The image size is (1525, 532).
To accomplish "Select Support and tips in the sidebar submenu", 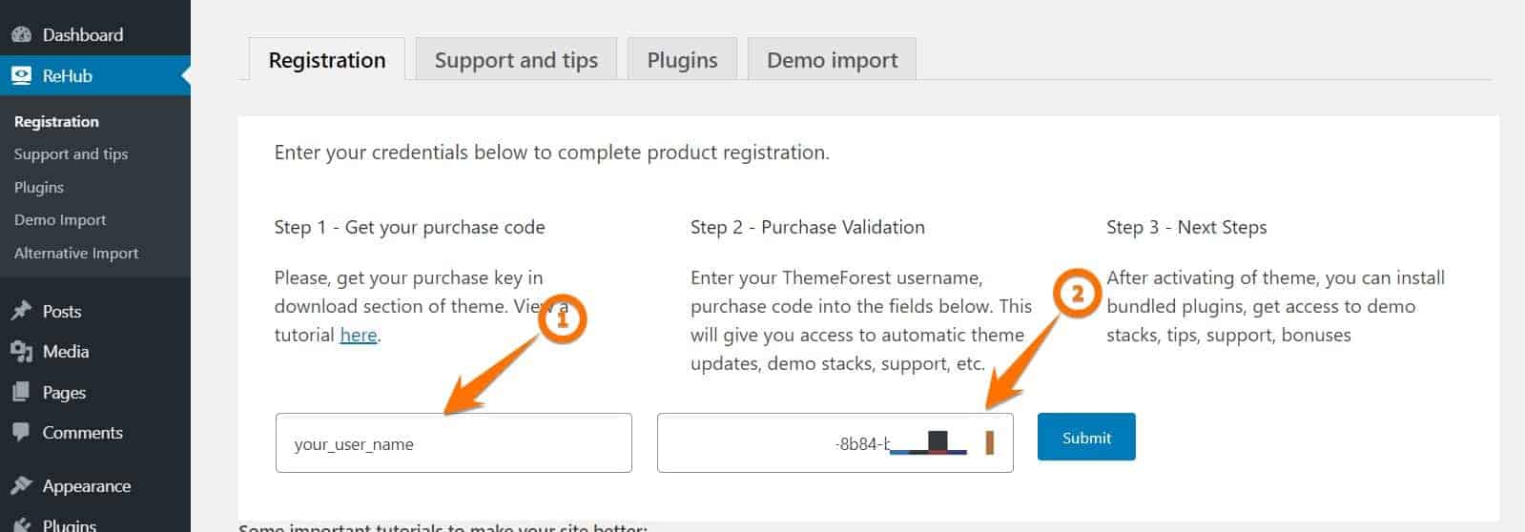I will point(71,153).
